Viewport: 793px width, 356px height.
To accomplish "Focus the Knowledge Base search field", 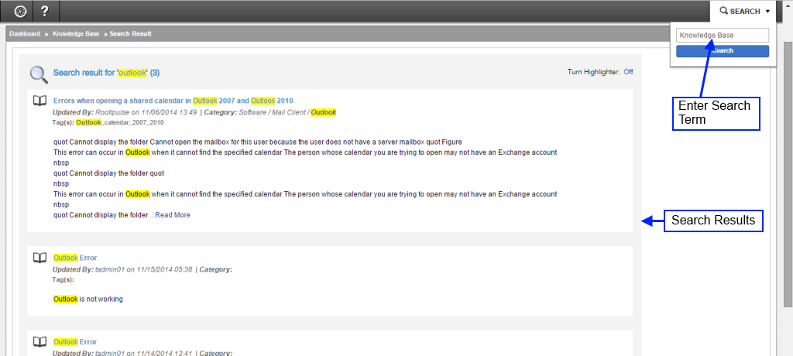I will (723, 36).
